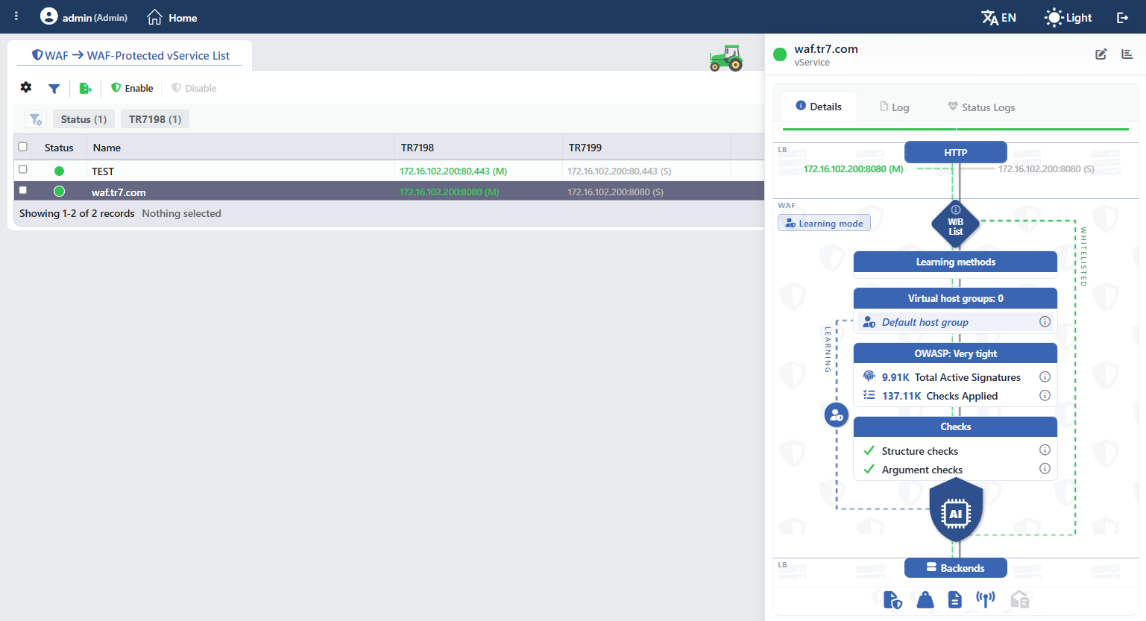The width and height of the screenshot is (1146, 621).
Task: Open the EN language selector
Action: tap(999, 17)
